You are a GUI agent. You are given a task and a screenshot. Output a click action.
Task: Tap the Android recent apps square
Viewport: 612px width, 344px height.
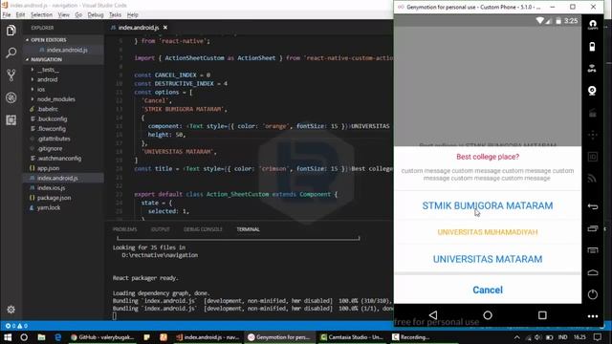coord(542,315)
